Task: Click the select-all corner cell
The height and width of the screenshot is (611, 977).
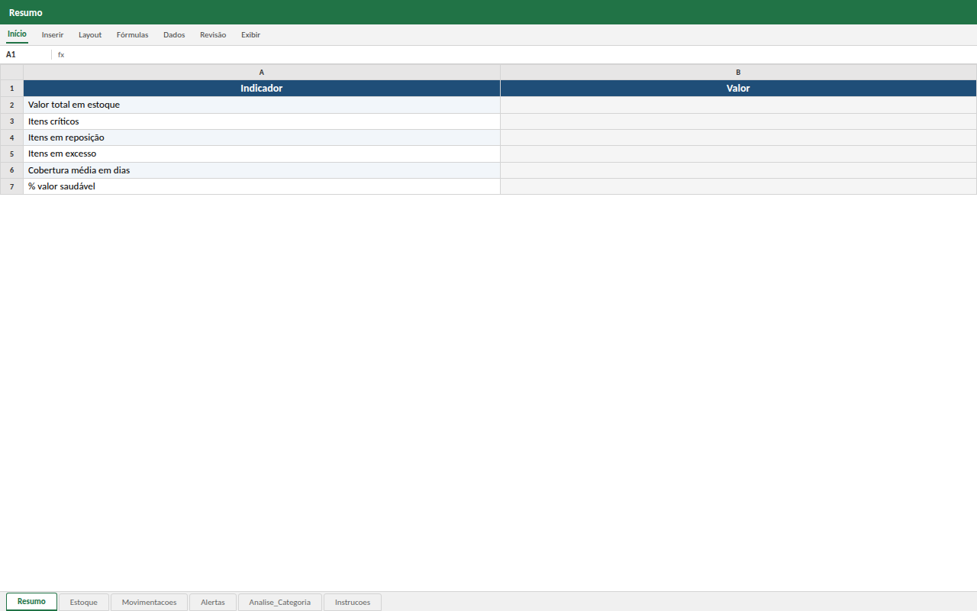Action: 11,73
